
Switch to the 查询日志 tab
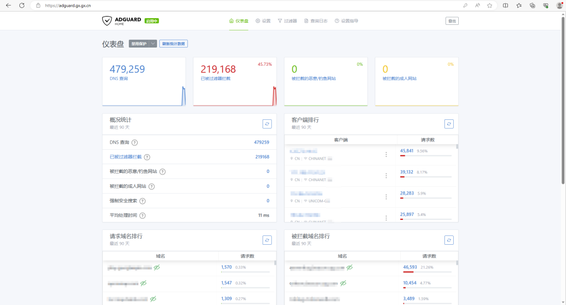pyautogui.click(x=316, y=21)
